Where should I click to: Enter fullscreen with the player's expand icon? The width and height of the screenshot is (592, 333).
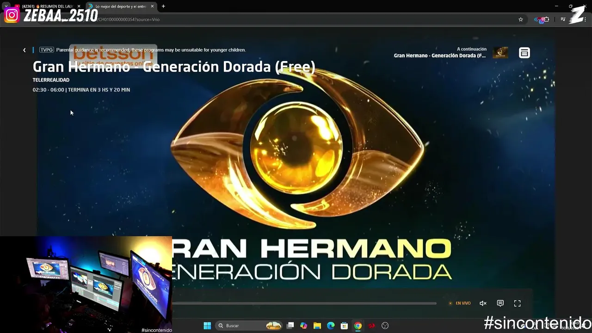pos(517,303)
